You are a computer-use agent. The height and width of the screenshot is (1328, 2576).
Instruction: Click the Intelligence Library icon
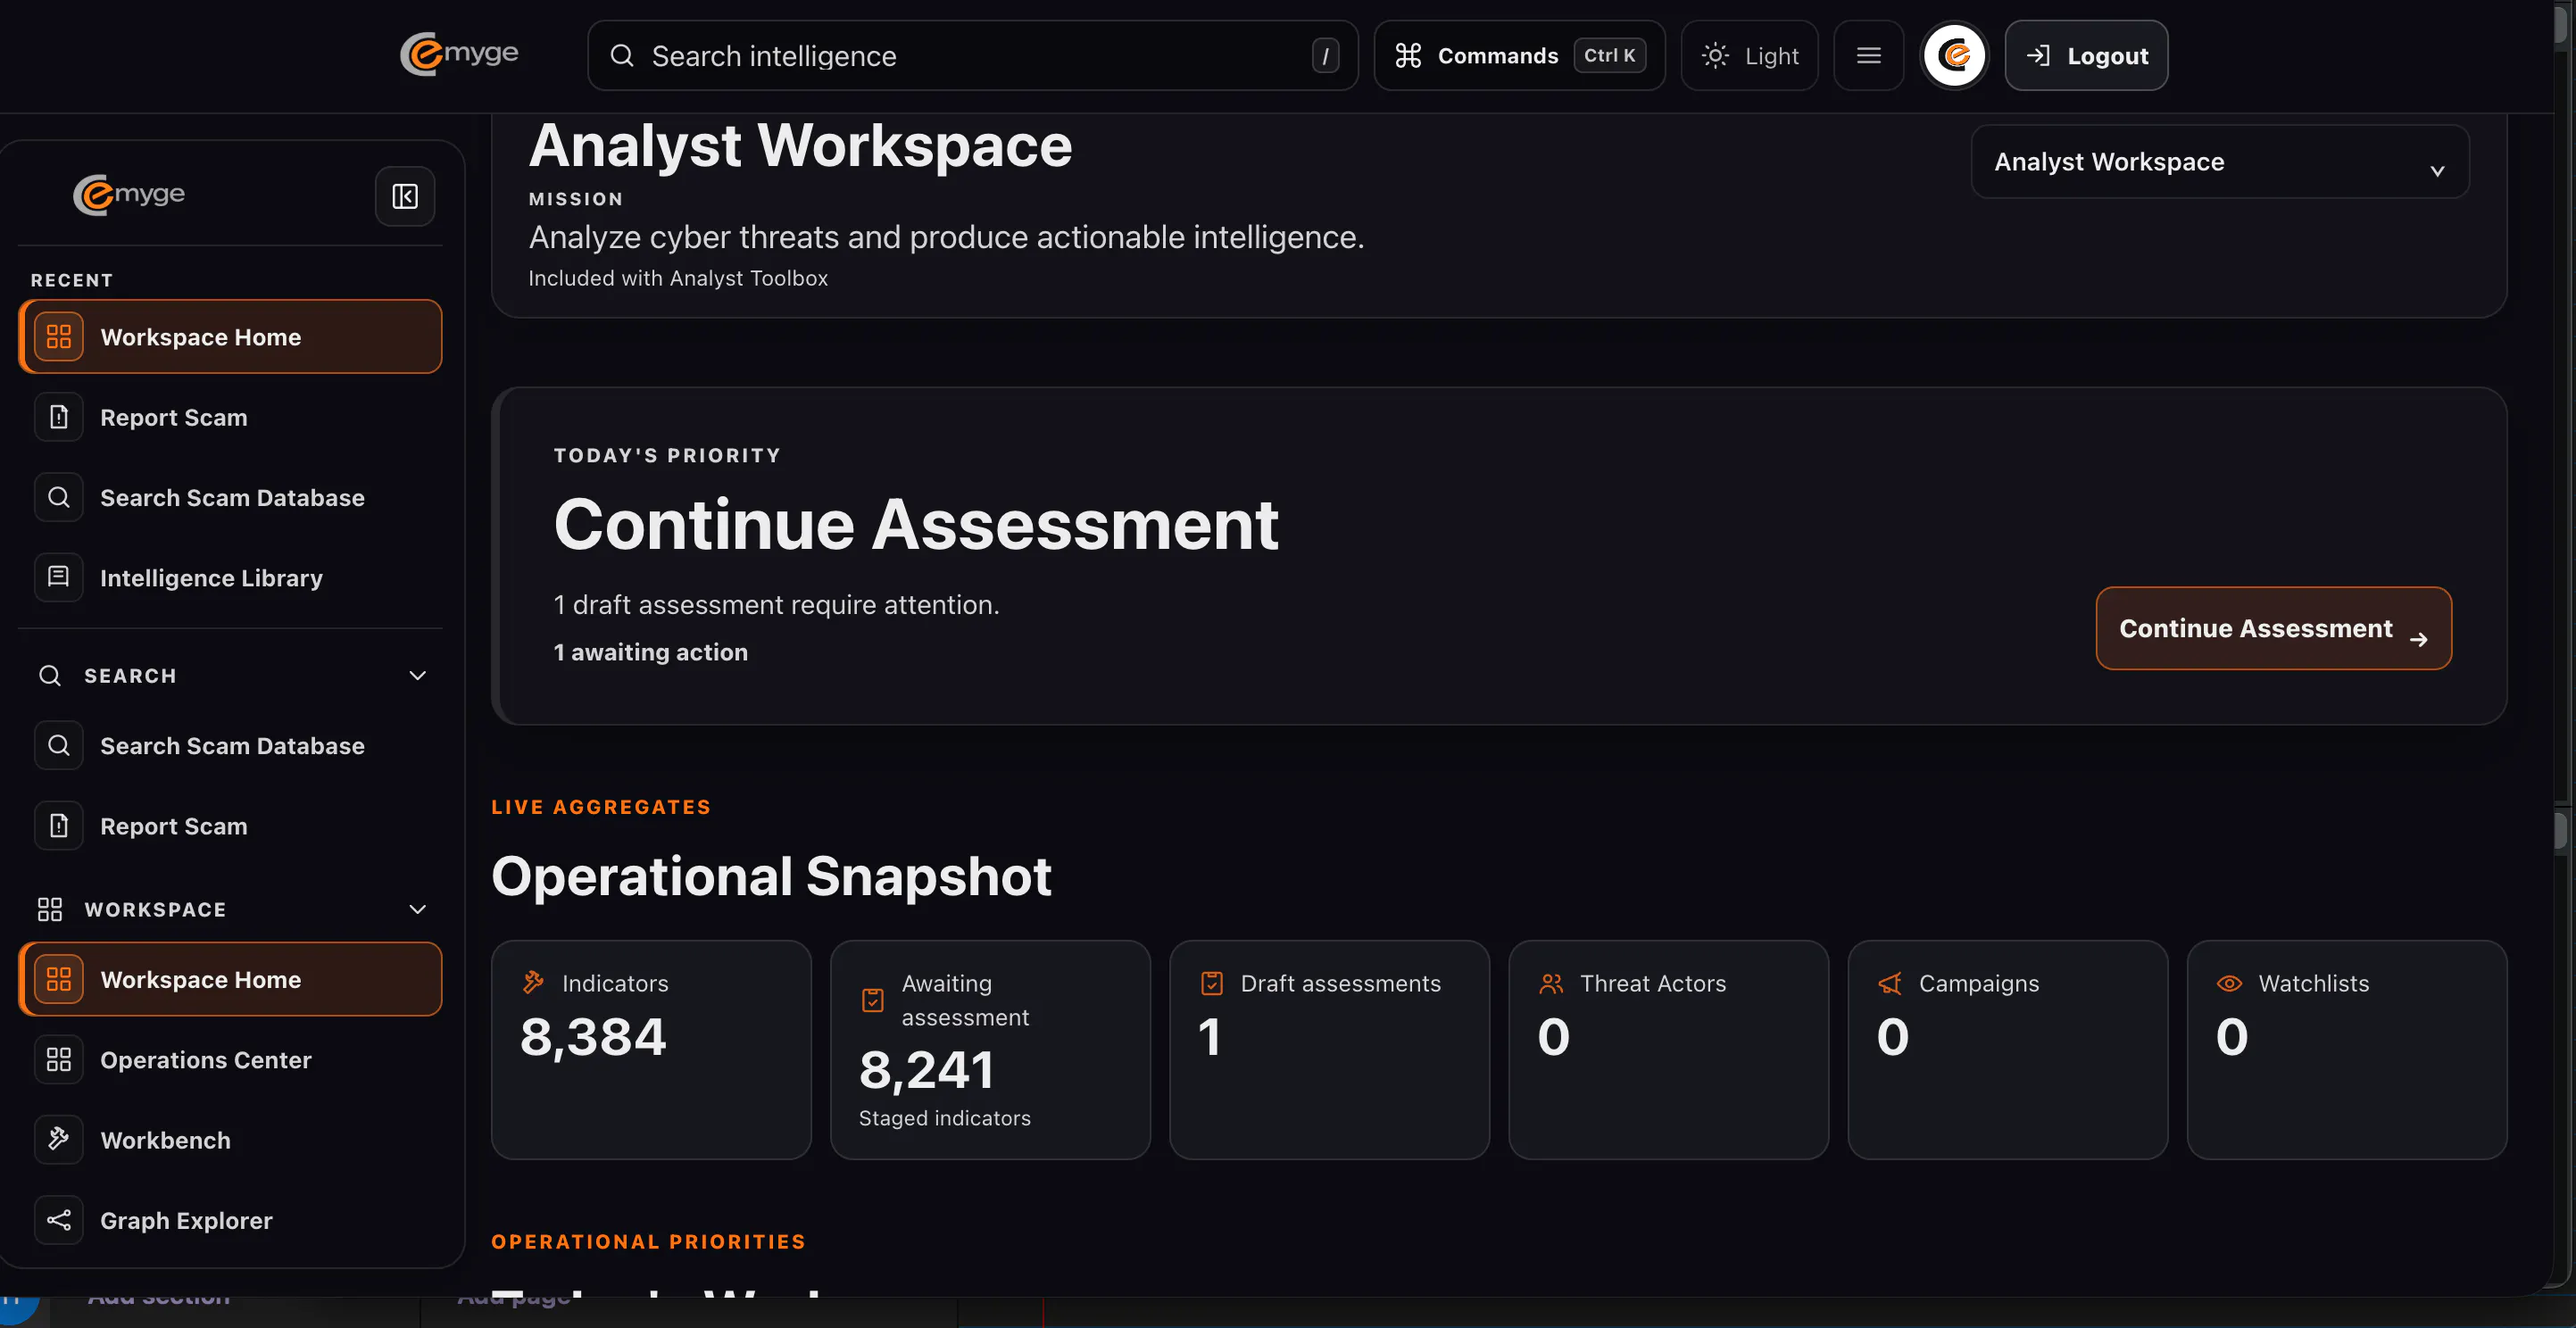click(x=59, y=577)
